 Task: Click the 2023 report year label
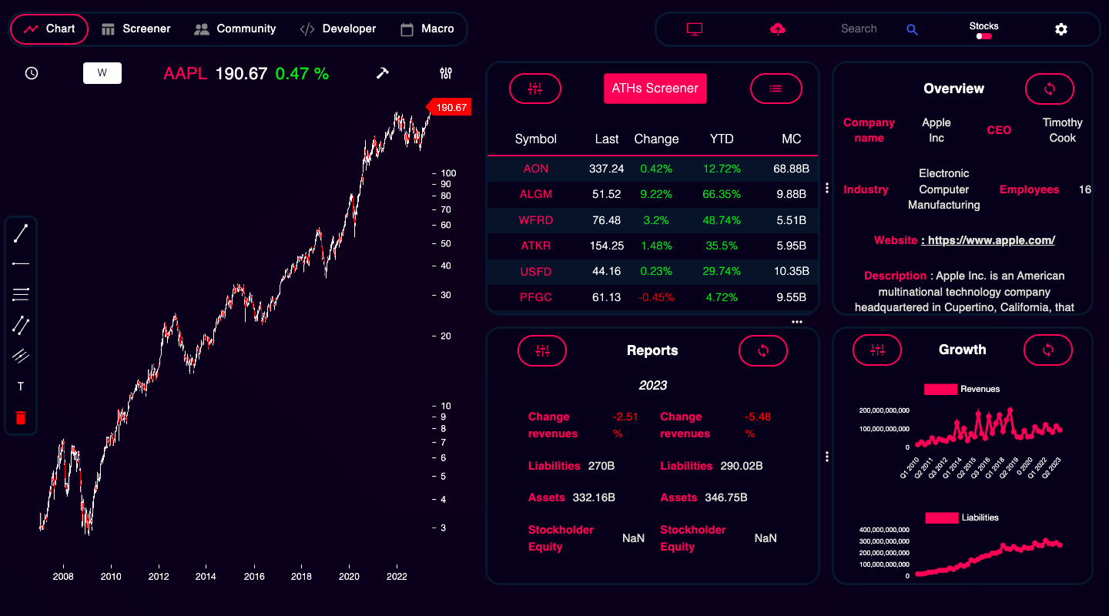[x=652, y=386]
